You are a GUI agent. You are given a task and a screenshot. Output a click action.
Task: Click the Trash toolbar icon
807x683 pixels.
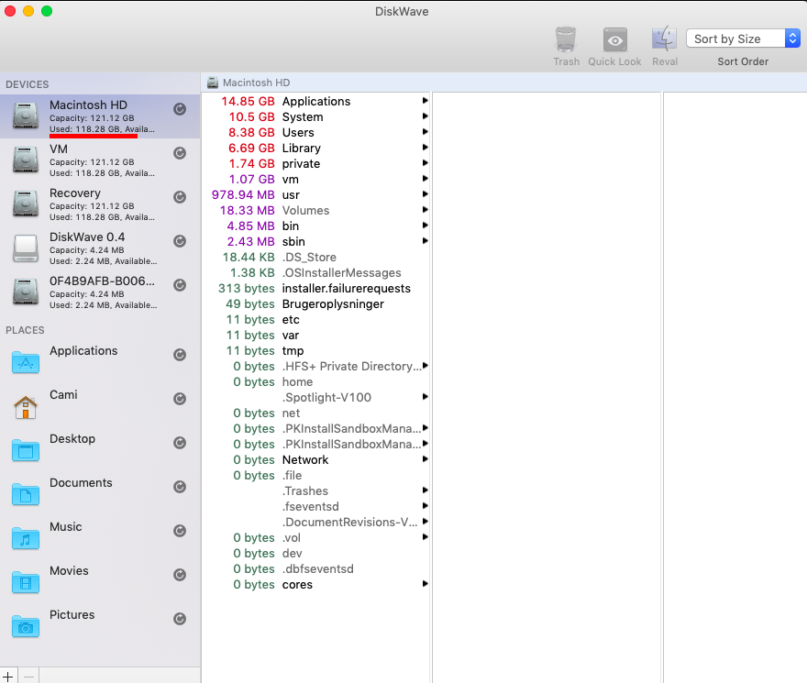coord(566,39)
